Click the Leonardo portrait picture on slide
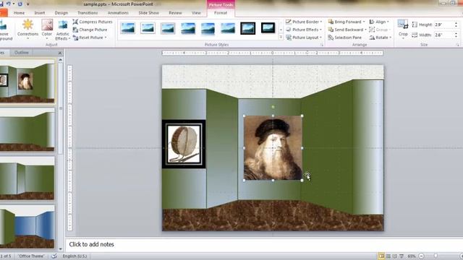The width and height of the screenshot is (463, 260). (x=273, y=148)
